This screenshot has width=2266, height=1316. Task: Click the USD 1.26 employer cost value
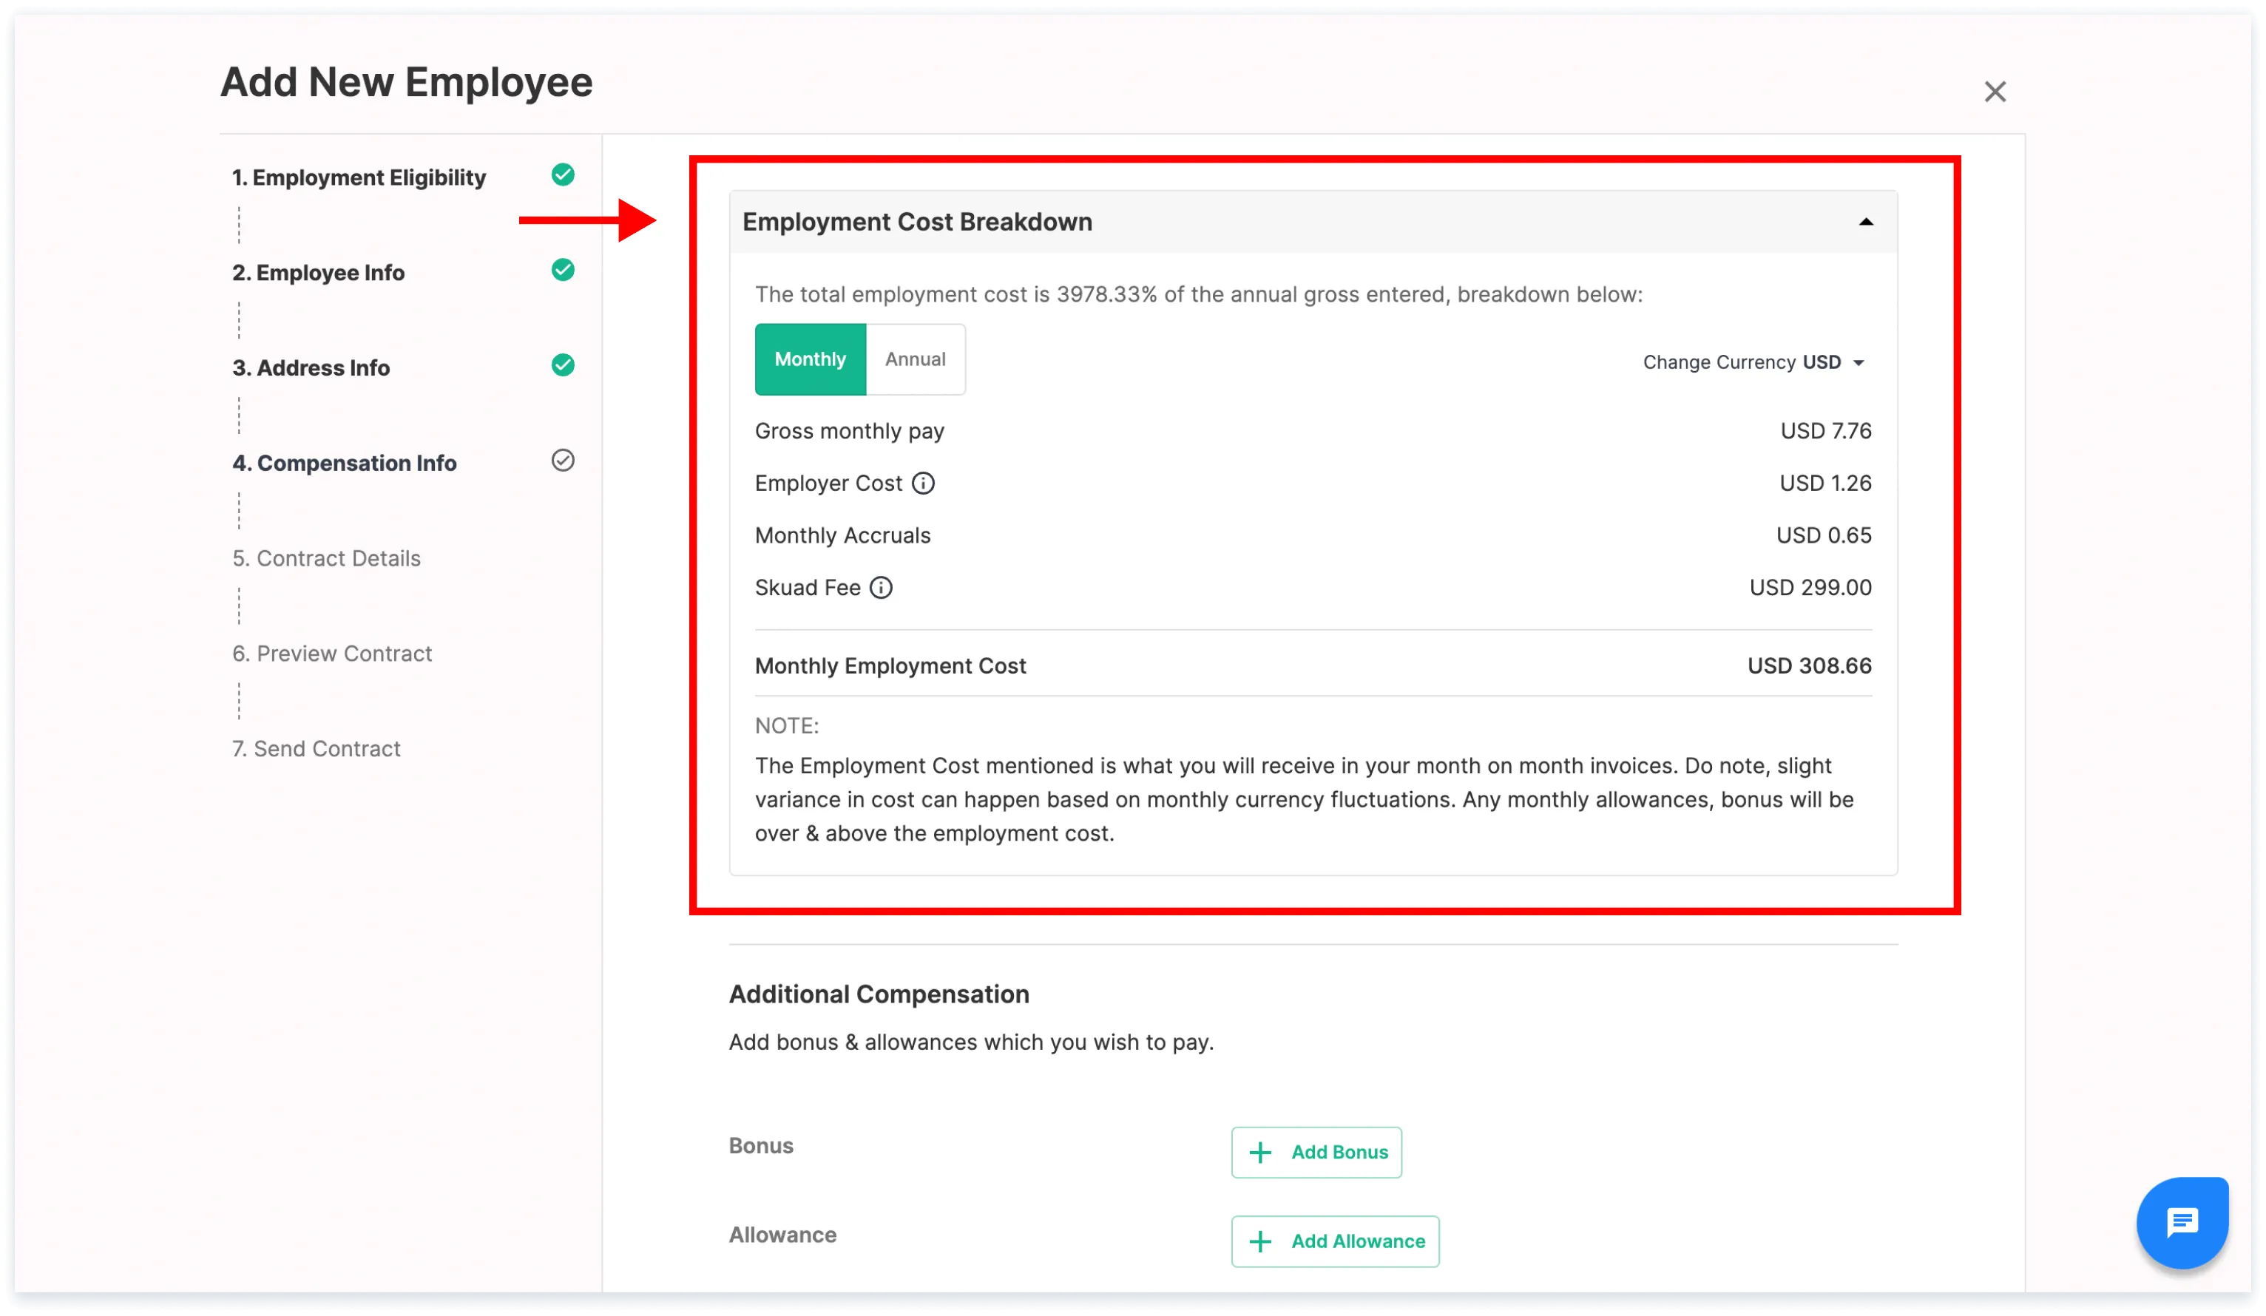pyautogui.click(x=1825, y=484)
